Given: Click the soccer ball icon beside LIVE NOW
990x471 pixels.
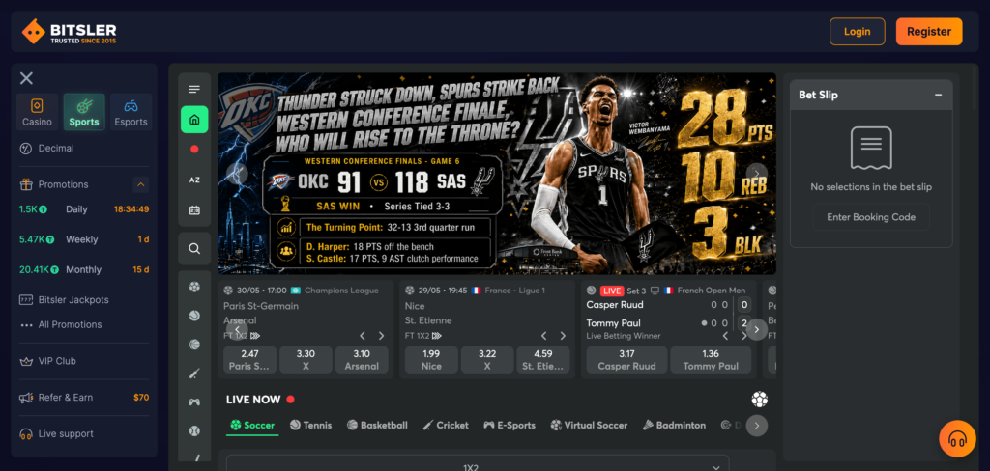Looking at the screenshot, I should 760,400.
